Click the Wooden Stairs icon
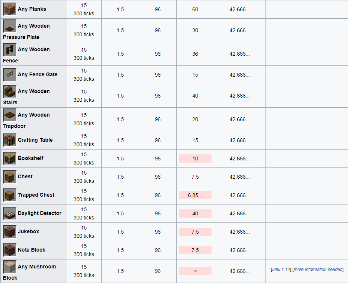The height and width of the screenshot is (283, 348). point(9,92)
